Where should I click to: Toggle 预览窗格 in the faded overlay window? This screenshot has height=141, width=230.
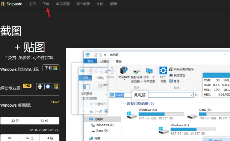tap(89, 98)
